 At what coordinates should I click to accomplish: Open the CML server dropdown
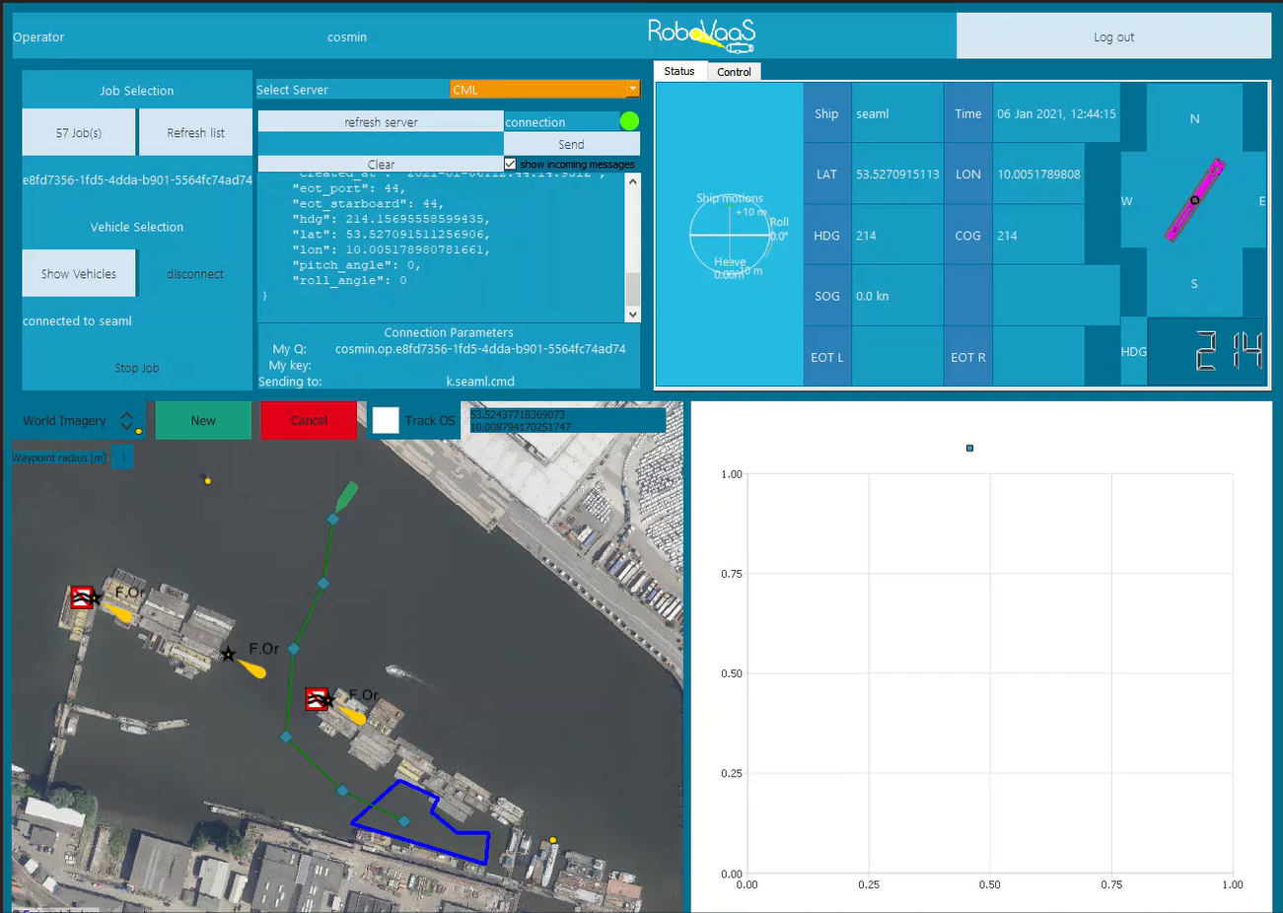544,90
